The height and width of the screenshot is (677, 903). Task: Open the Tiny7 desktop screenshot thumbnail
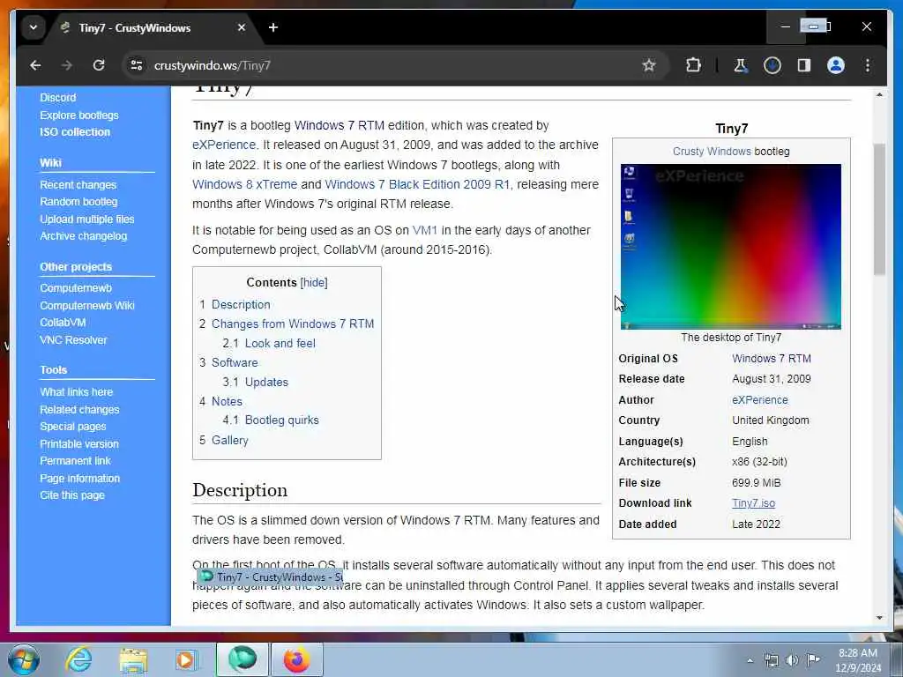tap(731, 247)
